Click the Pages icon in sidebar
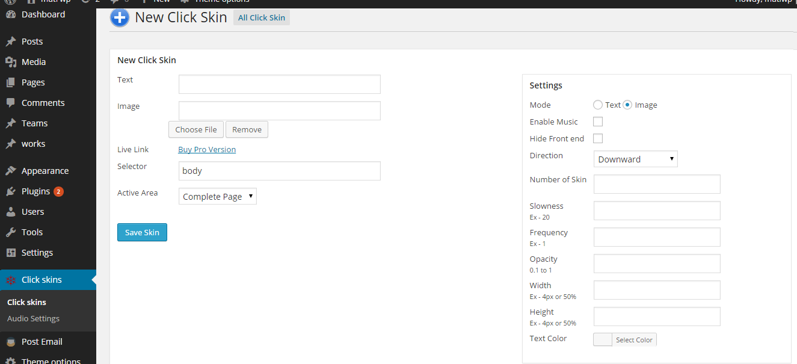This screenshot has width=797, height=364. [x=10, y=82]
